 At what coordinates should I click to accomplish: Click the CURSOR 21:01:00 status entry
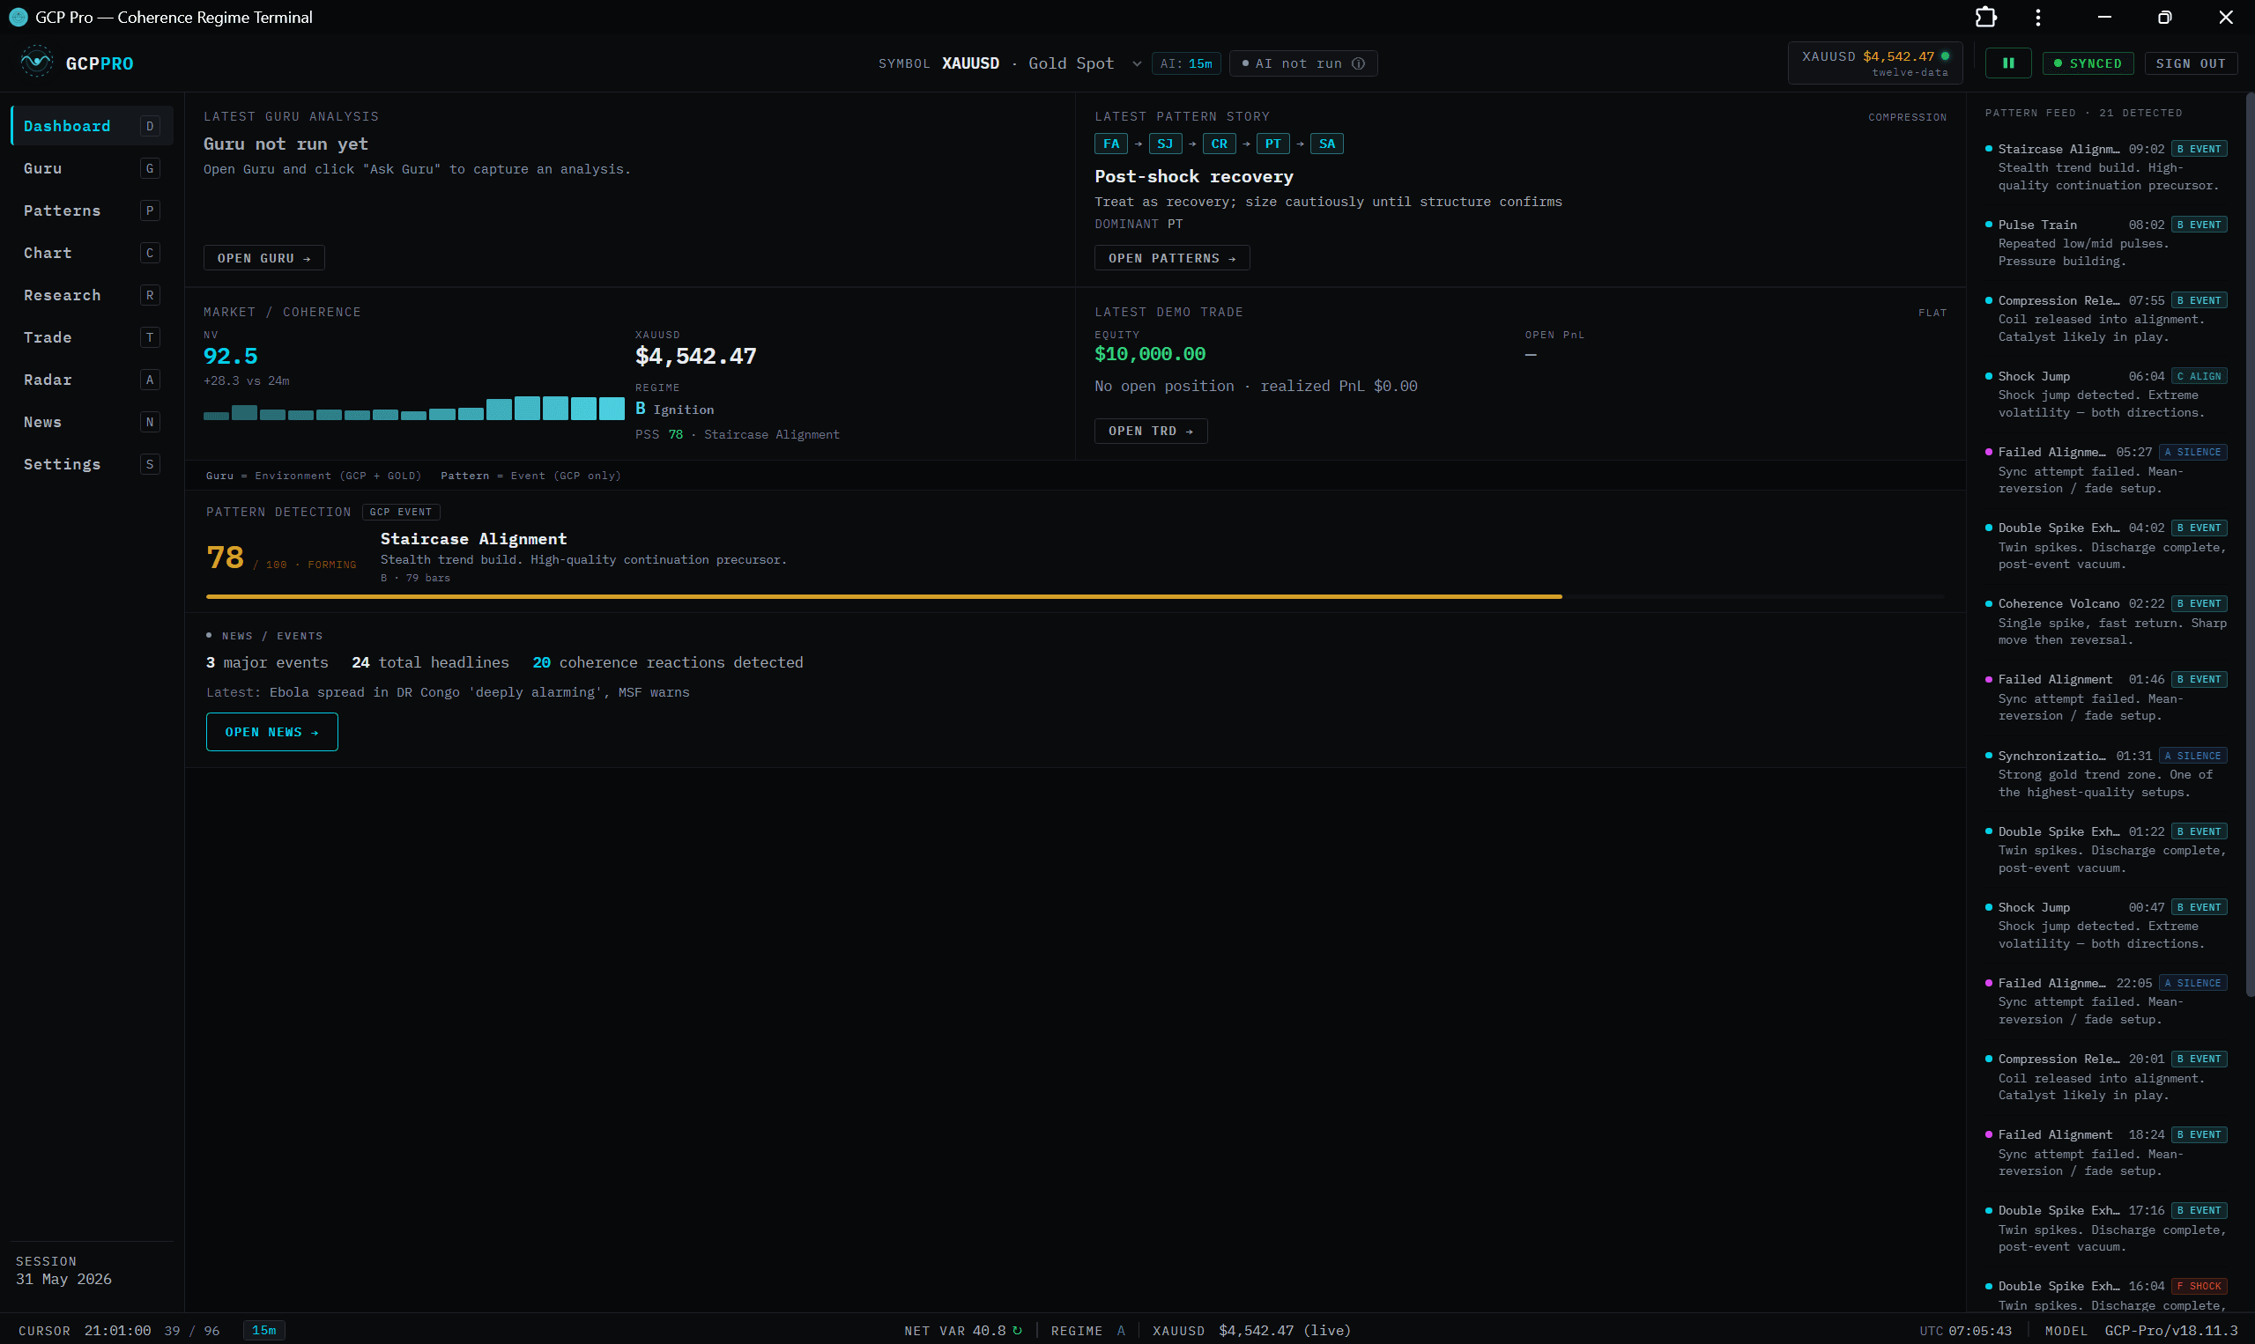coord(85,1331)
